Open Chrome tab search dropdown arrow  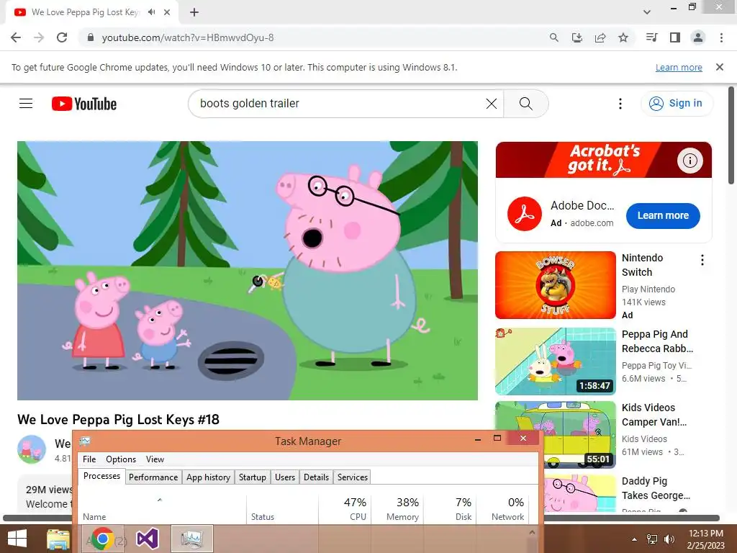(x=647, y=12)
